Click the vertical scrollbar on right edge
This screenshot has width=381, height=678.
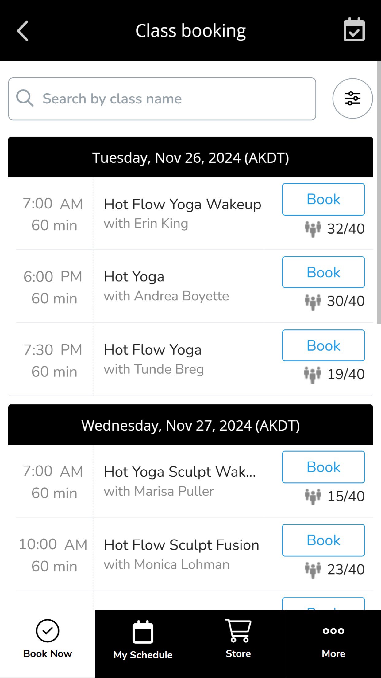(379, 192)
